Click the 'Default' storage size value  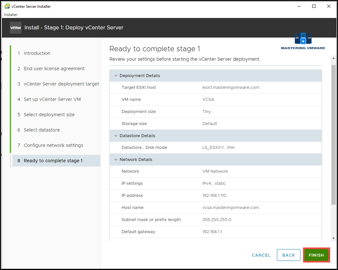(210, 124)
